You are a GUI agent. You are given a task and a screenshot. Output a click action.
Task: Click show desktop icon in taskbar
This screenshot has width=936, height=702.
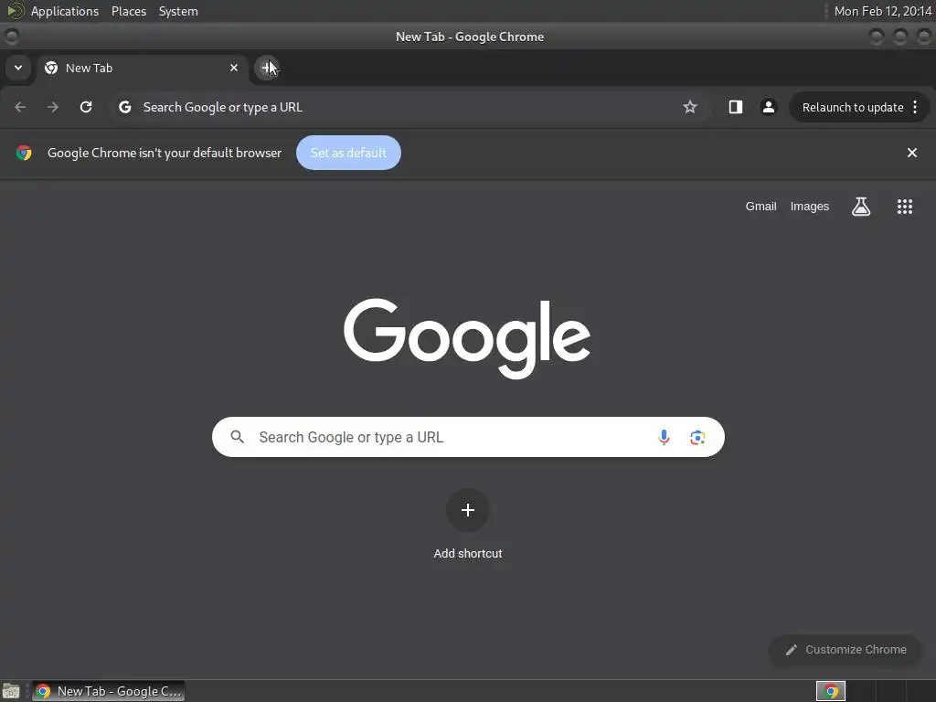(11, 691)
